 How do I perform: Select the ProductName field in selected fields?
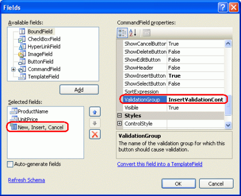(x=33, y=111)
